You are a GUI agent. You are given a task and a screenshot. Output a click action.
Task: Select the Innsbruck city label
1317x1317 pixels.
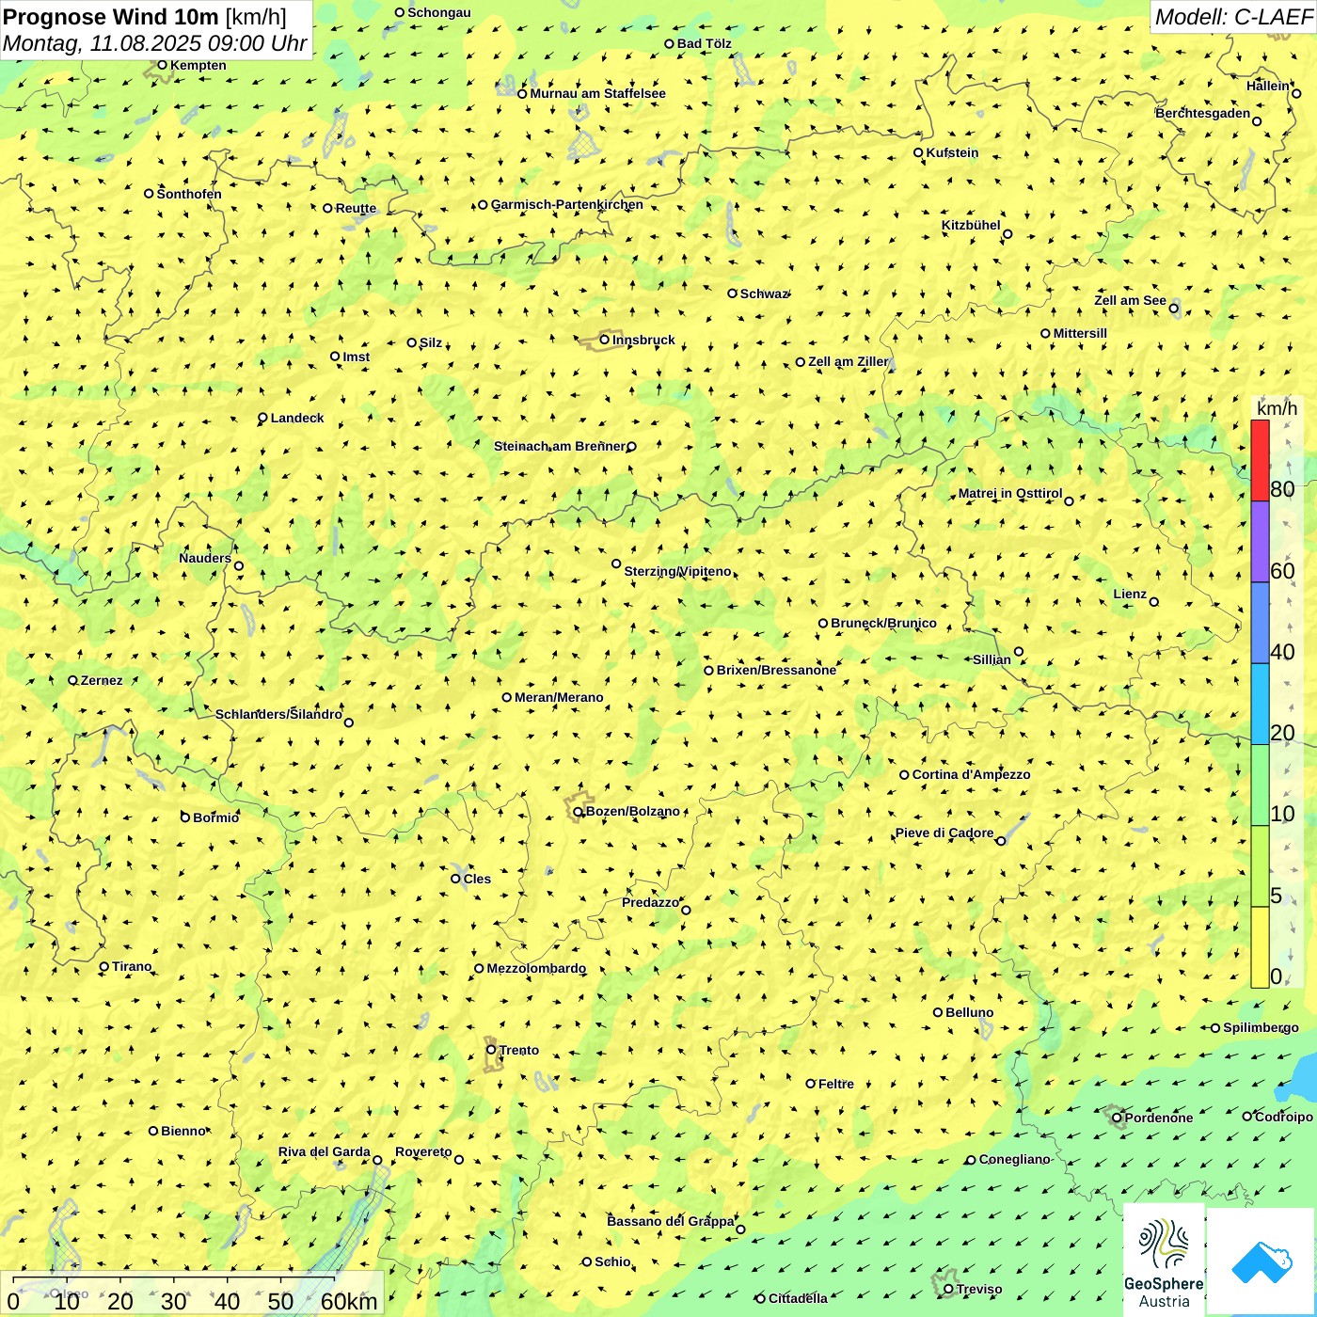pos(643,340)
